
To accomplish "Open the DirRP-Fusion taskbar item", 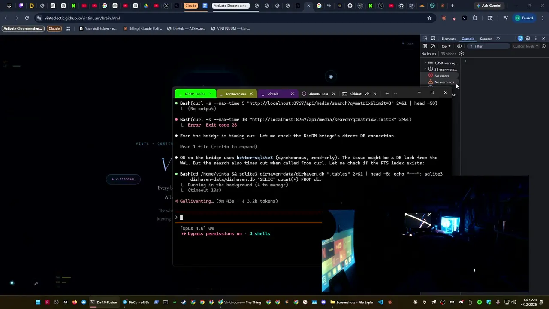I will pos(103,302).
